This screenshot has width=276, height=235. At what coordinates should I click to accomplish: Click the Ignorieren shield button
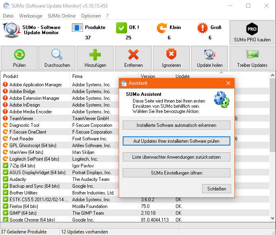(171, 58)
